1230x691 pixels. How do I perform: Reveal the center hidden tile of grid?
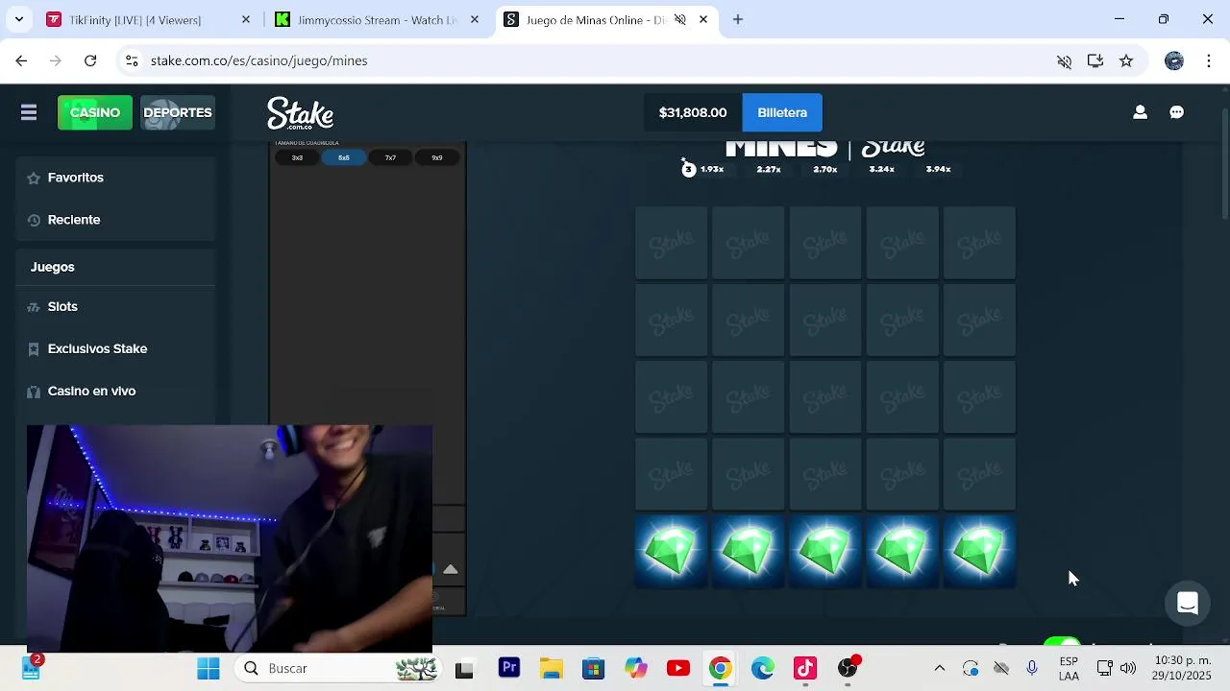point(825,397)
